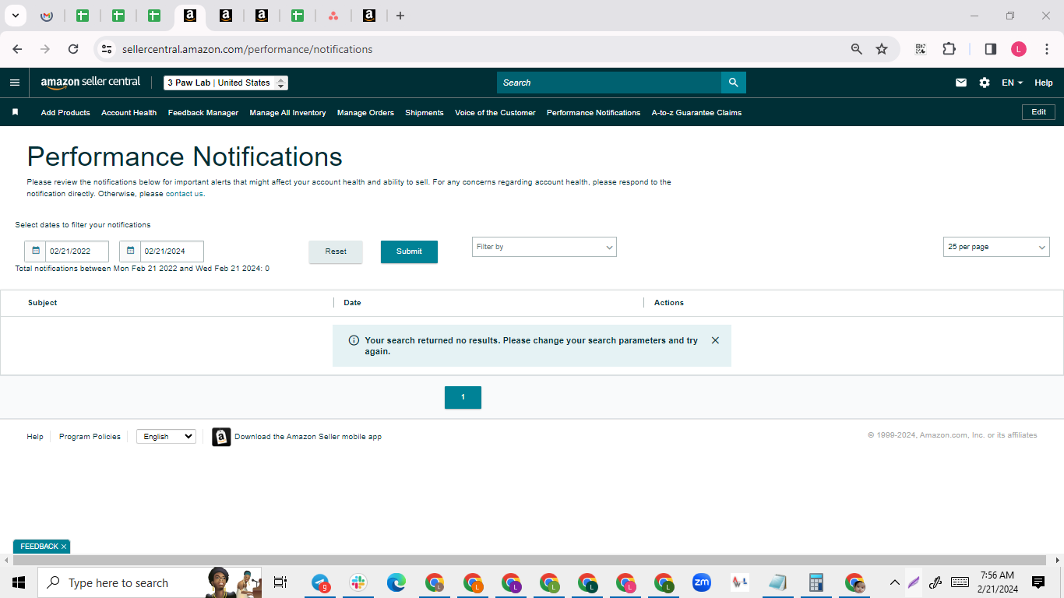Click the end date field 02/21/2024
Viewport: 1064px width, 598px height.
click(x=172, y=252)
